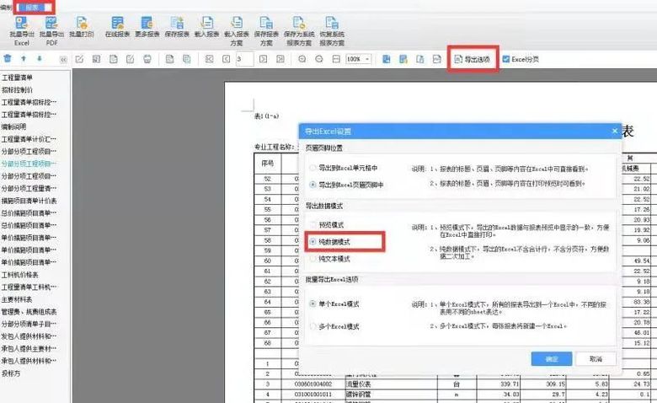Click the zoom out magnifier icon
The width and height of the screenshot is (657, 403).
coord(319,59)
